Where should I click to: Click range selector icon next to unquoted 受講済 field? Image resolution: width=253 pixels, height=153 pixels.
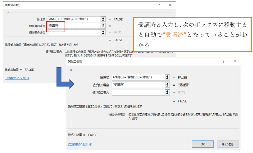tap(103, 26)
